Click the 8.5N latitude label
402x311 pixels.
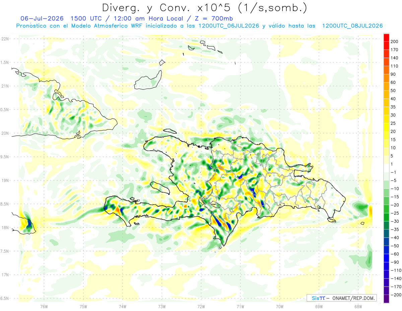[x=5, y=204]
